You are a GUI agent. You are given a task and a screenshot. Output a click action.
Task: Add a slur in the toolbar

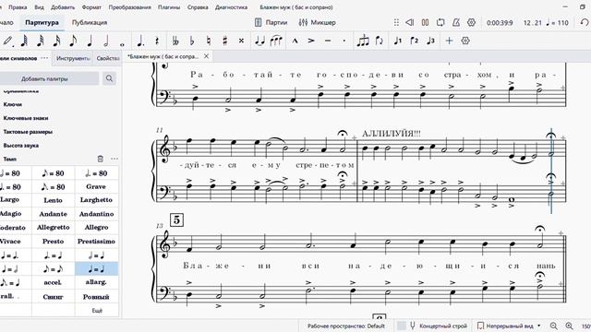point(276,41)
